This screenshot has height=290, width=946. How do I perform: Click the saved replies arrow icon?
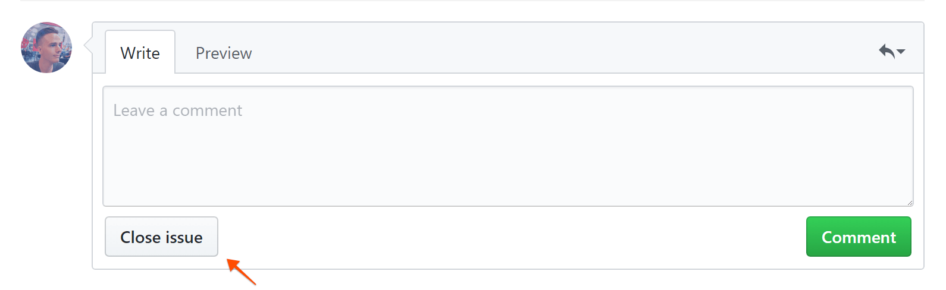coord(887,51)
